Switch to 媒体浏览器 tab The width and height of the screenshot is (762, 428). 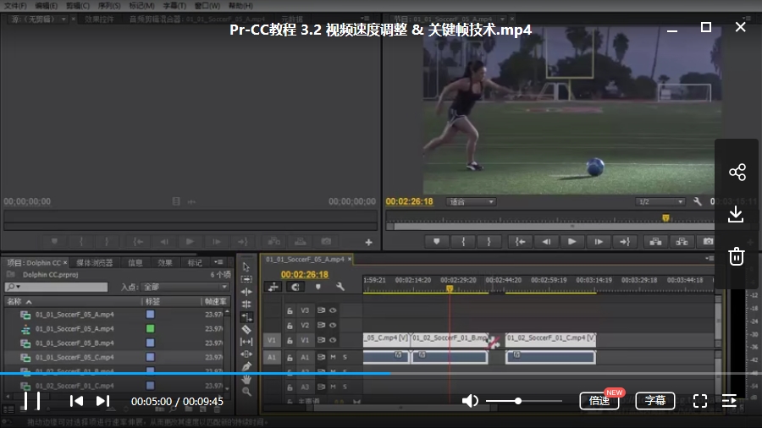pyautogui.click(x=94, y=262)
